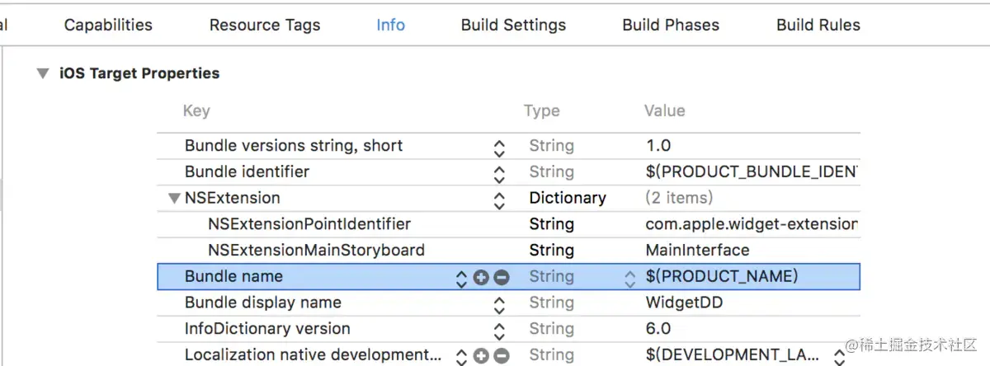This screenshot has height=366, width=990.
Task: Open the Capabilities tab
Action: (108, 25)
